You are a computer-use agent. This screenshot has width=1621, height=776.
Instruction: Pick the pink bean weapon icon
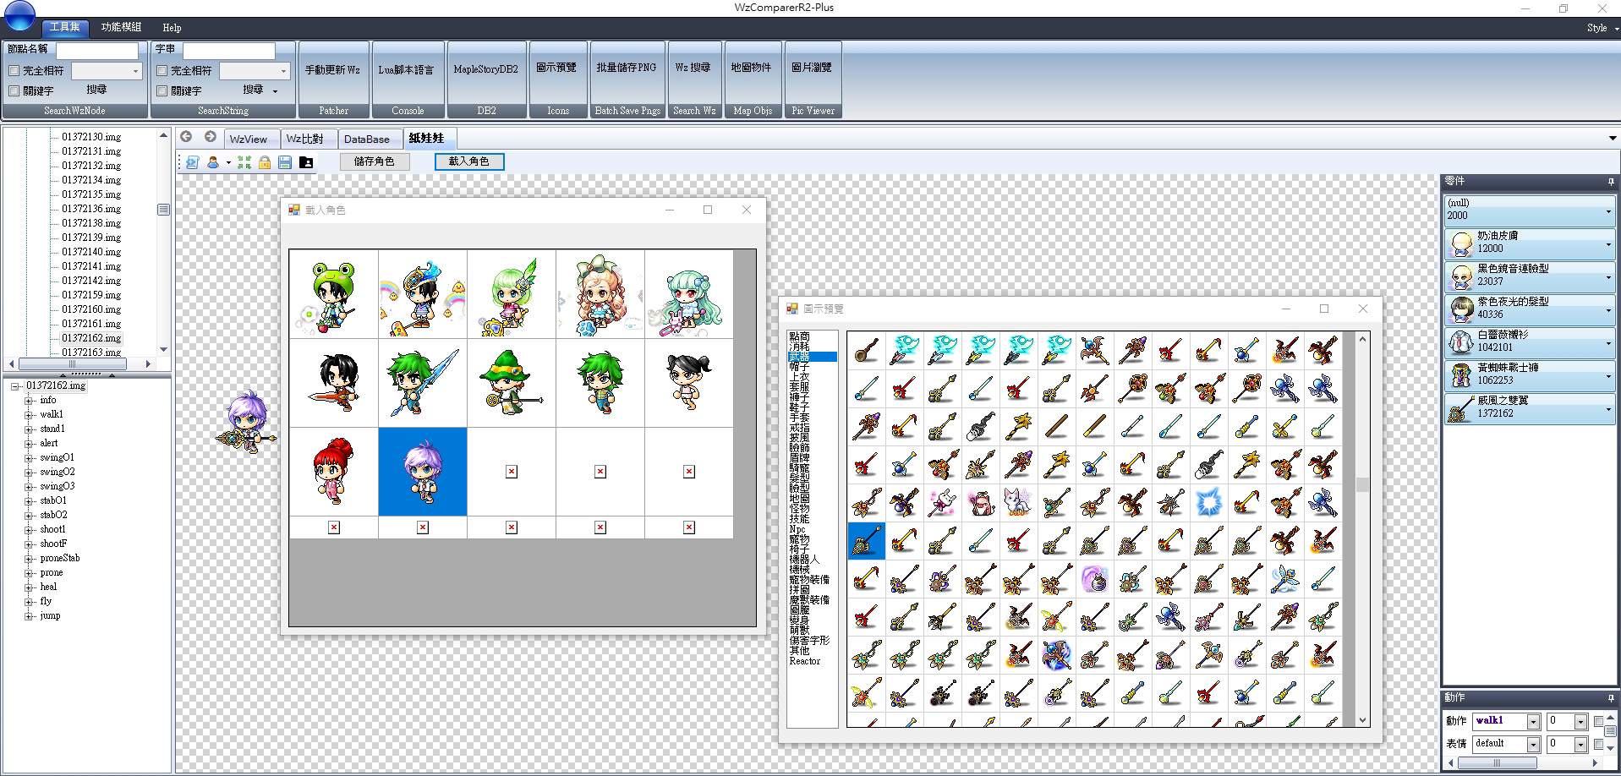point(980,502)
